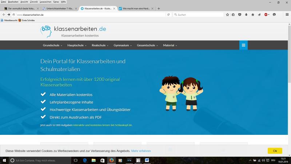Open Task View on the taskbar
This screenshot has width=291, height=164.
pos(76,160)
